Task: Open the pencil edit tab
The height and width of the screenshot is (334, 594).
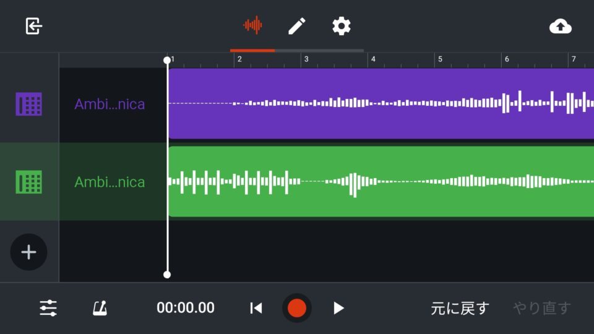Action: (297, 26)
